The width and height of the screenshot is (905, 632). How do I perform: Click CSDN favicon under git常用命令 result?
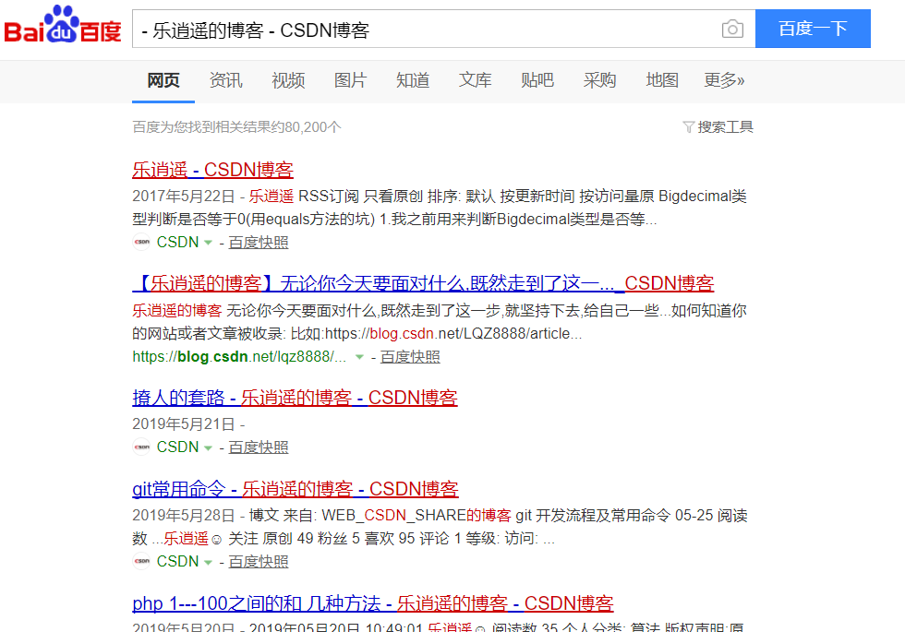pyautogui.click(x=141, y=561)
